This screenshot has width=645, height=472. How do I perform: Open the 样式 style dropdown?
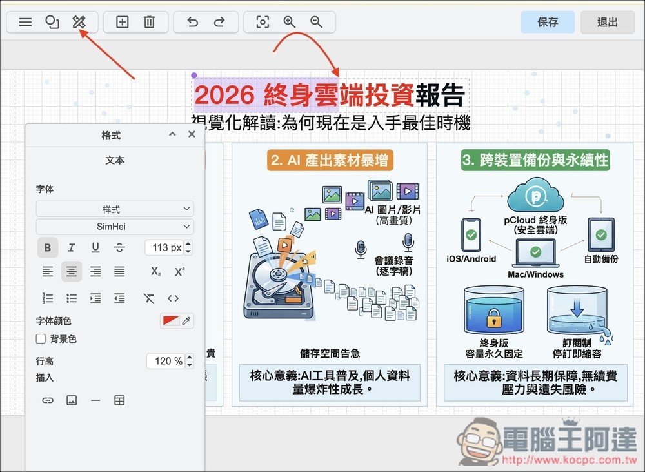point(115,209)
